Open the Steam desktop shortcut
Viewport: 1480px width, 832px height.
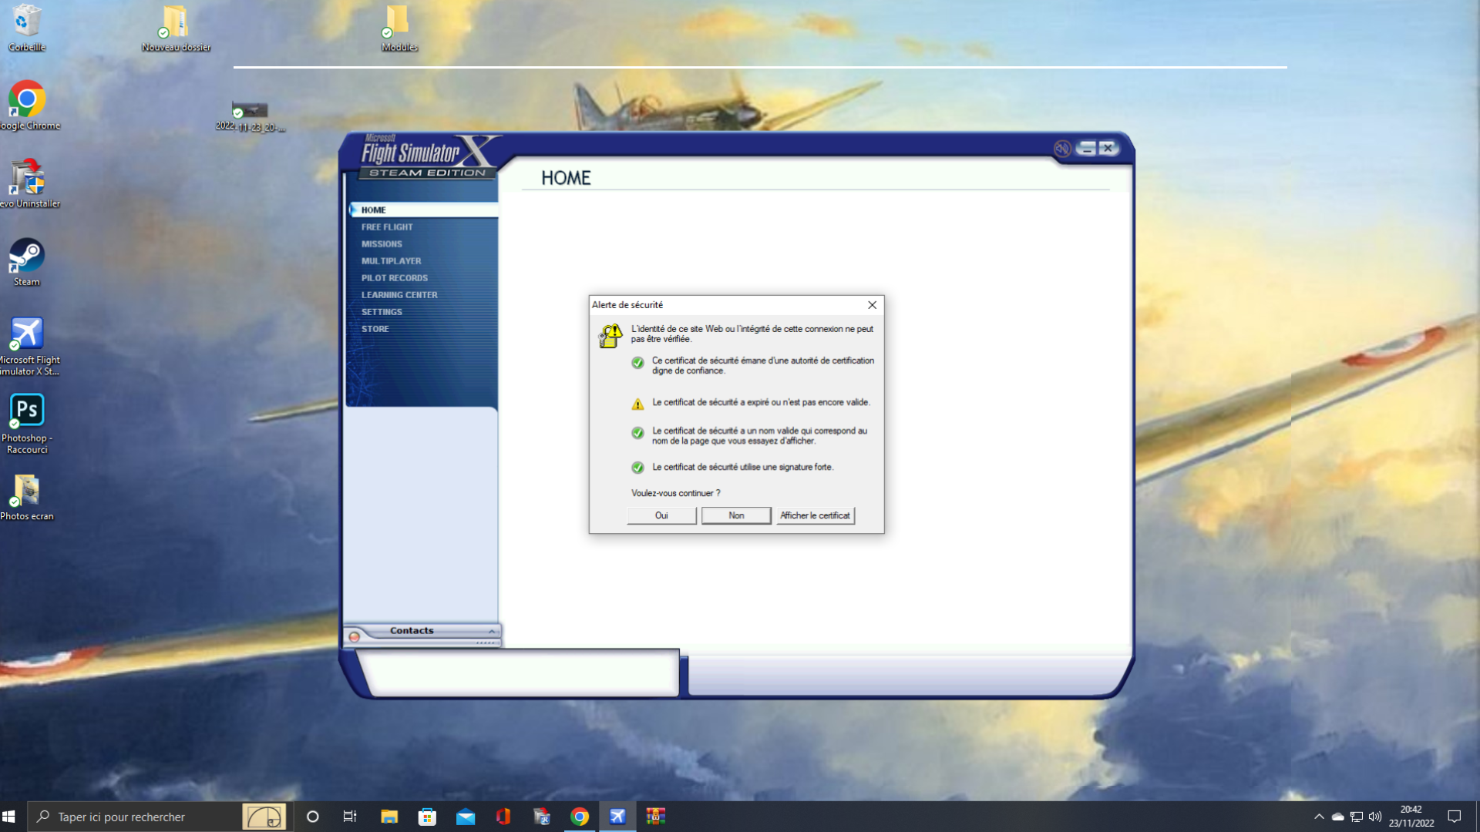coord(26,257)
